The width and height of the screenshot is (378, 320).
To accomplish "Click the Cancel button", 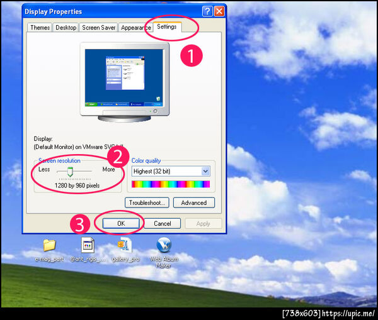I will pyautogui.click(x=163, y=224).
